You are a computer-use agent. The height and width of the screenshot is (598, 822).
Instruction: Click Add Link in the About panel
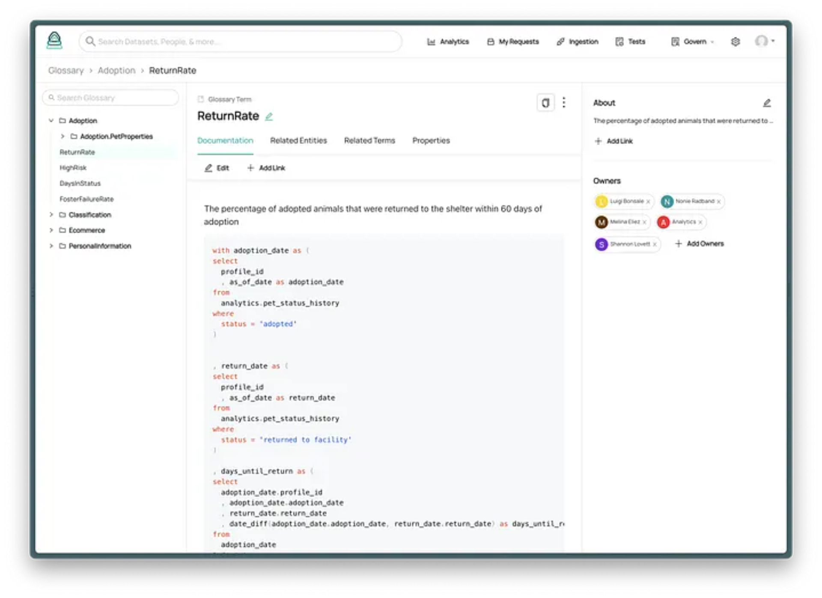614,141
